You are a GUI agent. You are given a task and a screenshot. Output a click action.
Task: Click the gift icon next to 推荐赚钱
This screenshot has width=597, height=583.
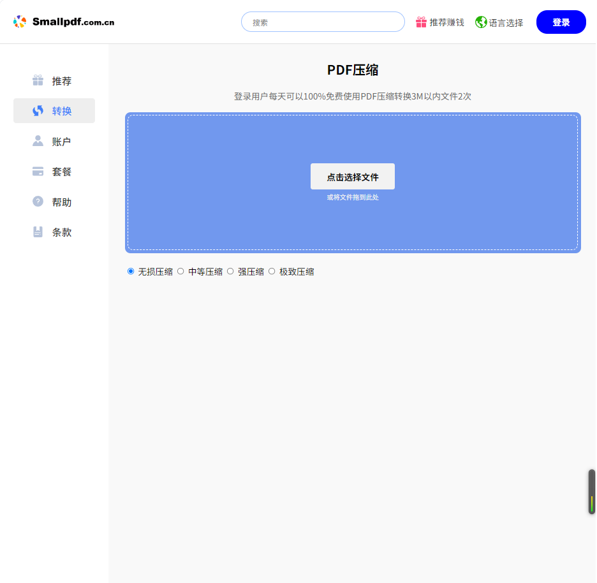(x=421, y=22)
